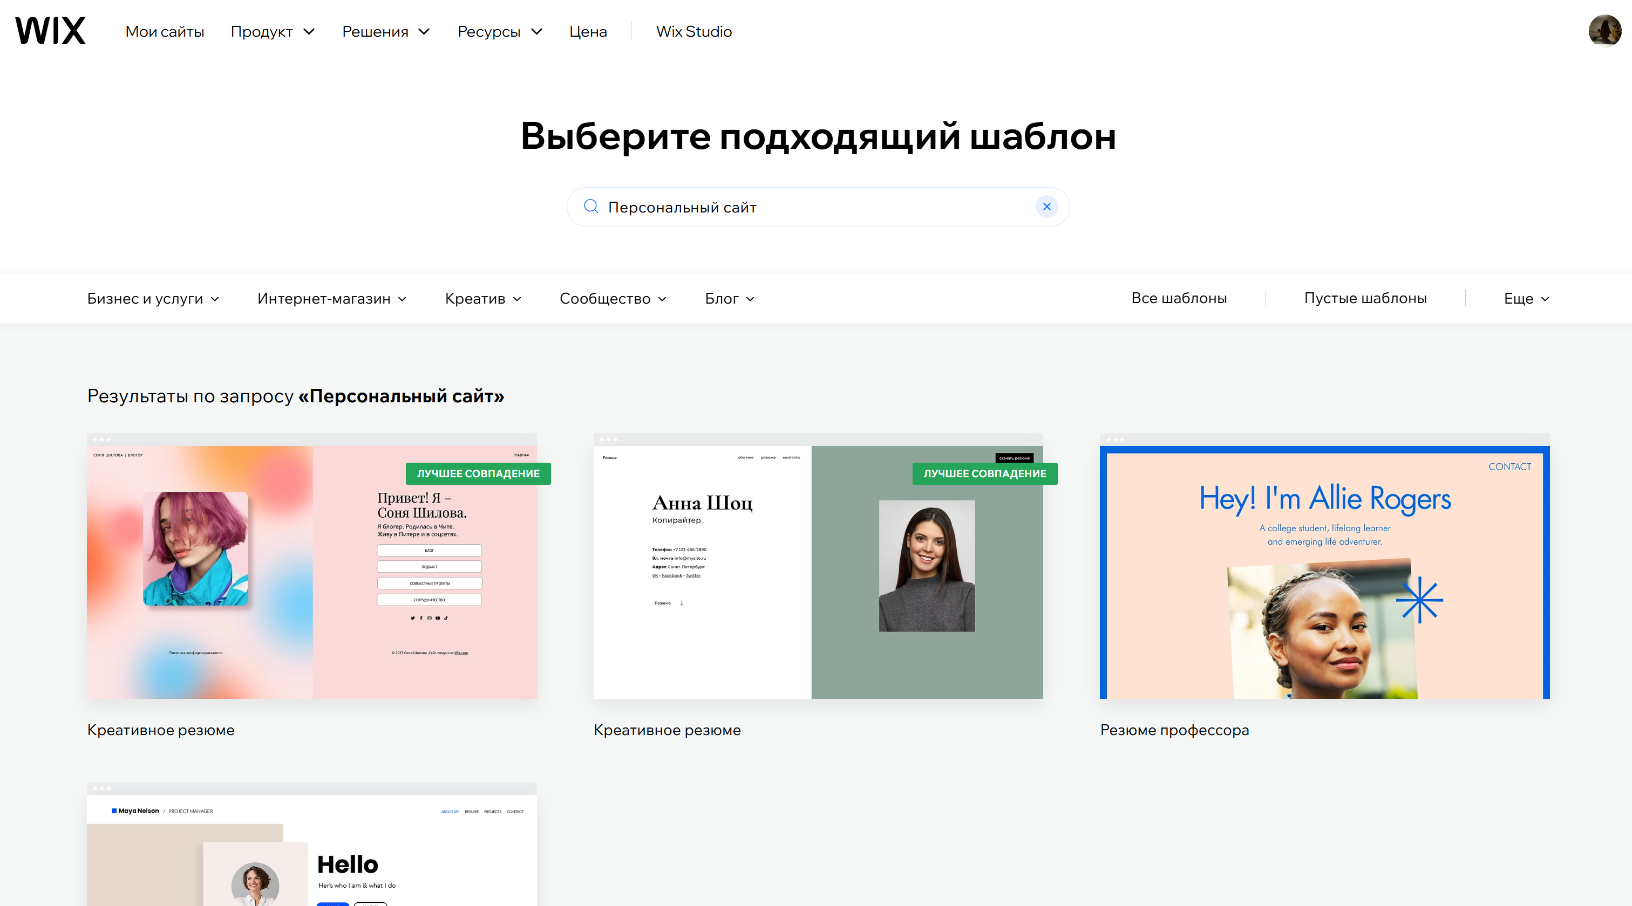This screenshot has width=1632, height=906.
Task: Click ЛУЧШЕЕ СОВПАДЕНИЕ badge on Анна Шоц template
Action: [984, 473]
